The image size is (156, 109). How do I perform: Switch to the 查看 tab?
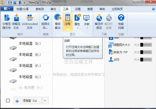point(90,9)
